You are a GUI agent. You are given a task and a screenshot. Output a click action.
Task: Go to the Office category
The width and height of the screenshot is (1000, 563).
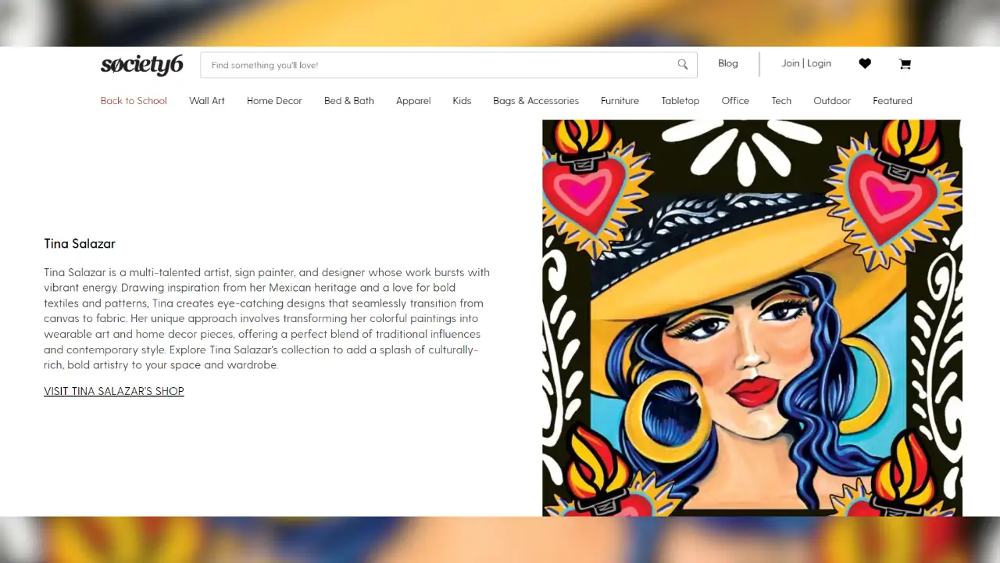(735, 101)
